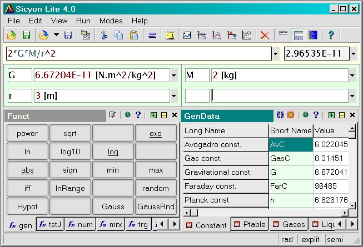Click the green save disk icon
The width and height of the screenshot is (363, 247).
(x=26, y=35)
